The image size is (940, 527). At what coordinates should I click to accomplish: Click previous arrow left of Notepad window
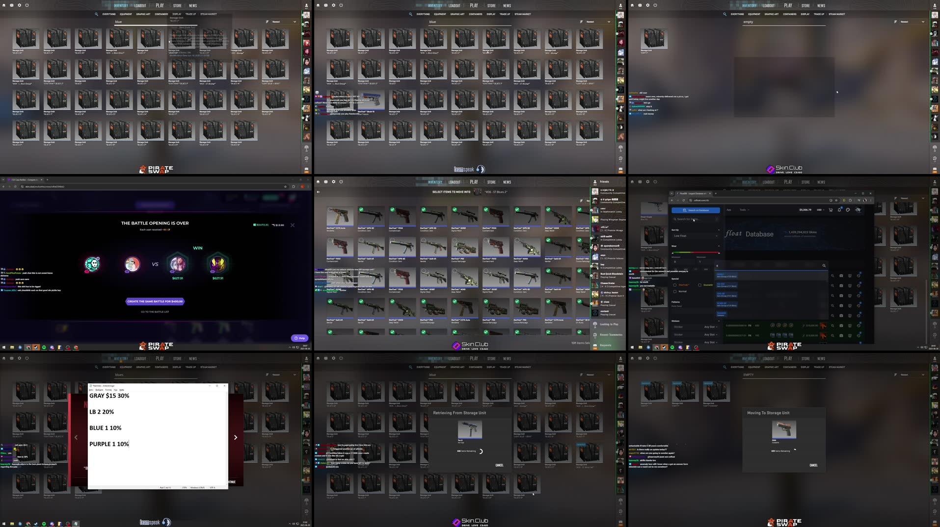pos(76,437)
